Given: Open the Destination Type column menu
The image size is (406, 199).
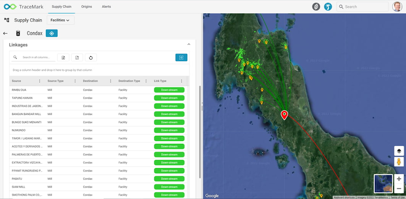Looking at the screenshot, I should [146, 81].
